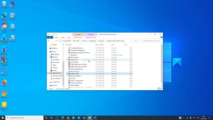Click the Search Windows Administrative Tools field
Screen dimensions: 213x120
[x=151, y=41]
